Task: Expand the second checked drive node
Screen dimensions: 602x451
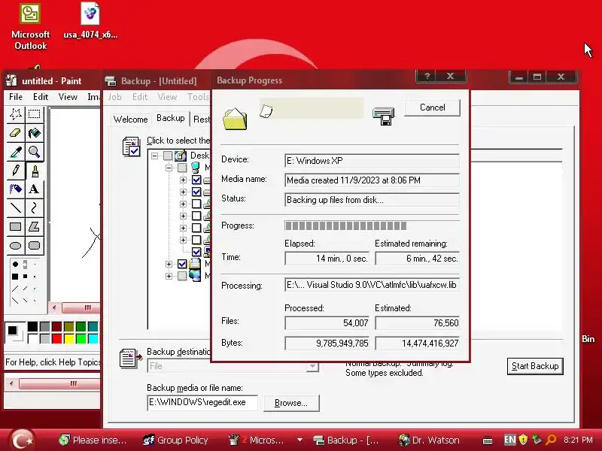Action: pos(183,192)
